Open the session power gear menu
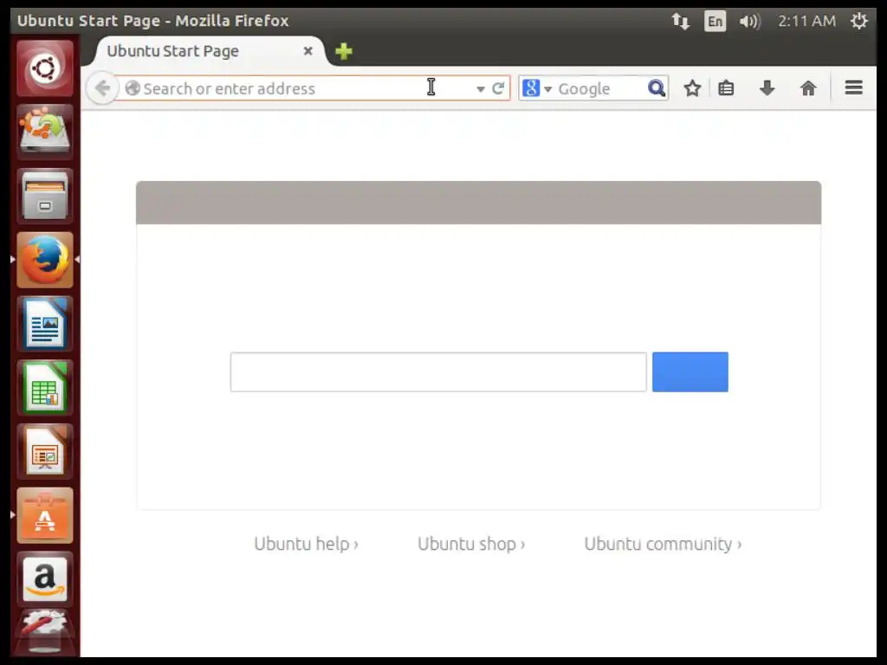887x665 pixels. tap(858, 22)
